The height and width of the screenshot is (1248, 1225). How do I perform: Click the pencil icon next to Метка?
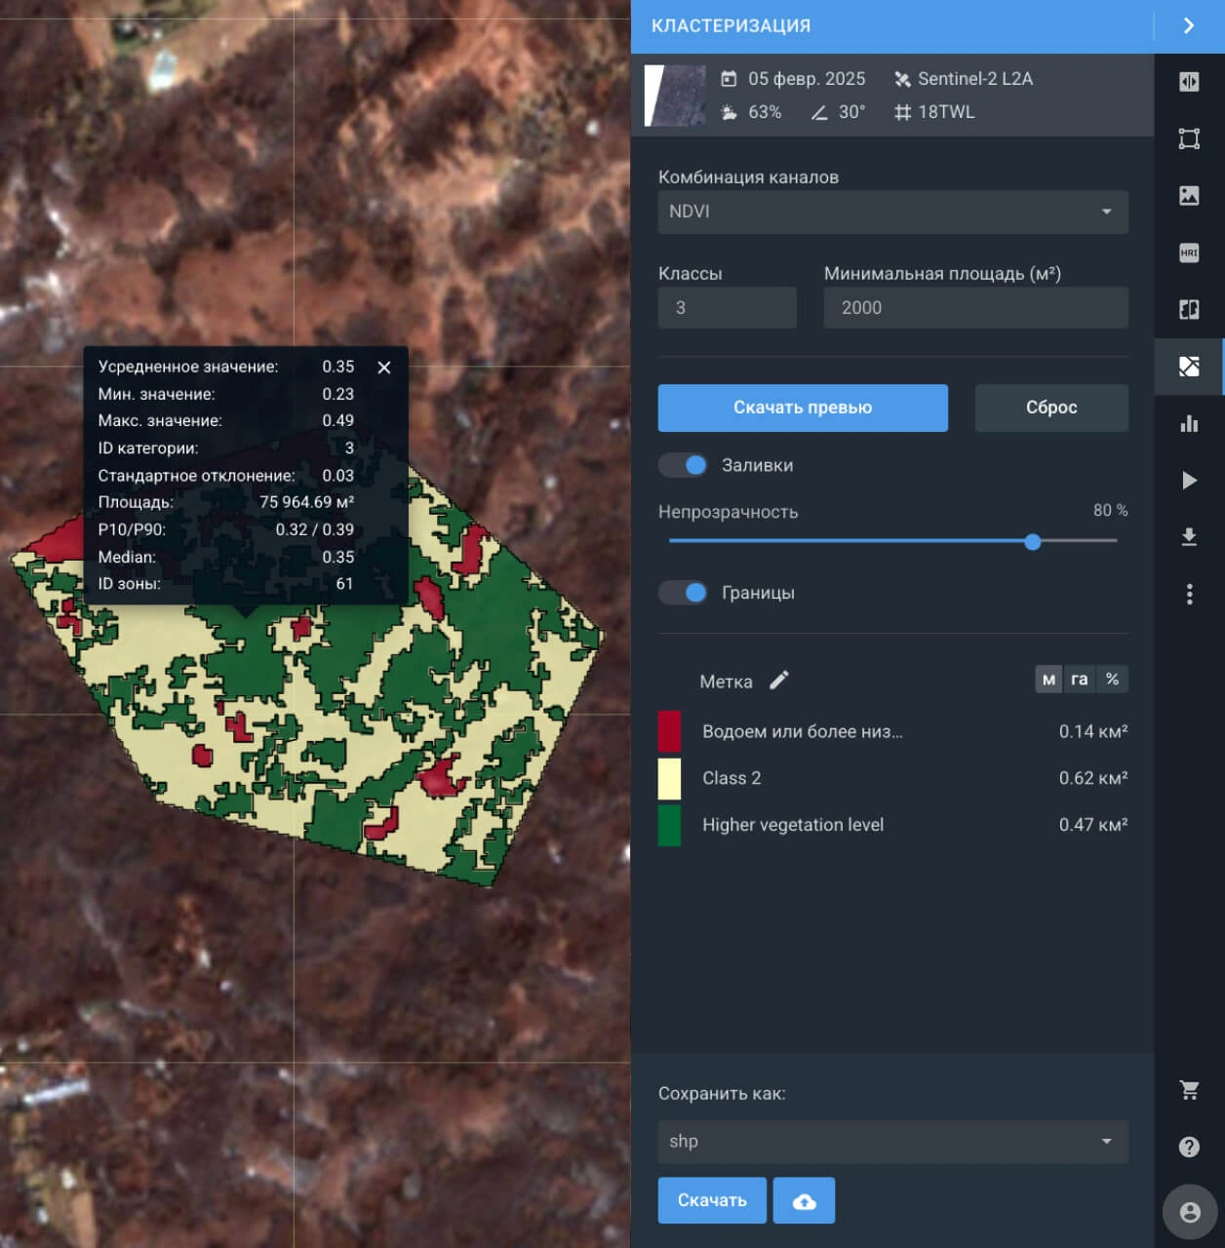[x=778, y=681]
